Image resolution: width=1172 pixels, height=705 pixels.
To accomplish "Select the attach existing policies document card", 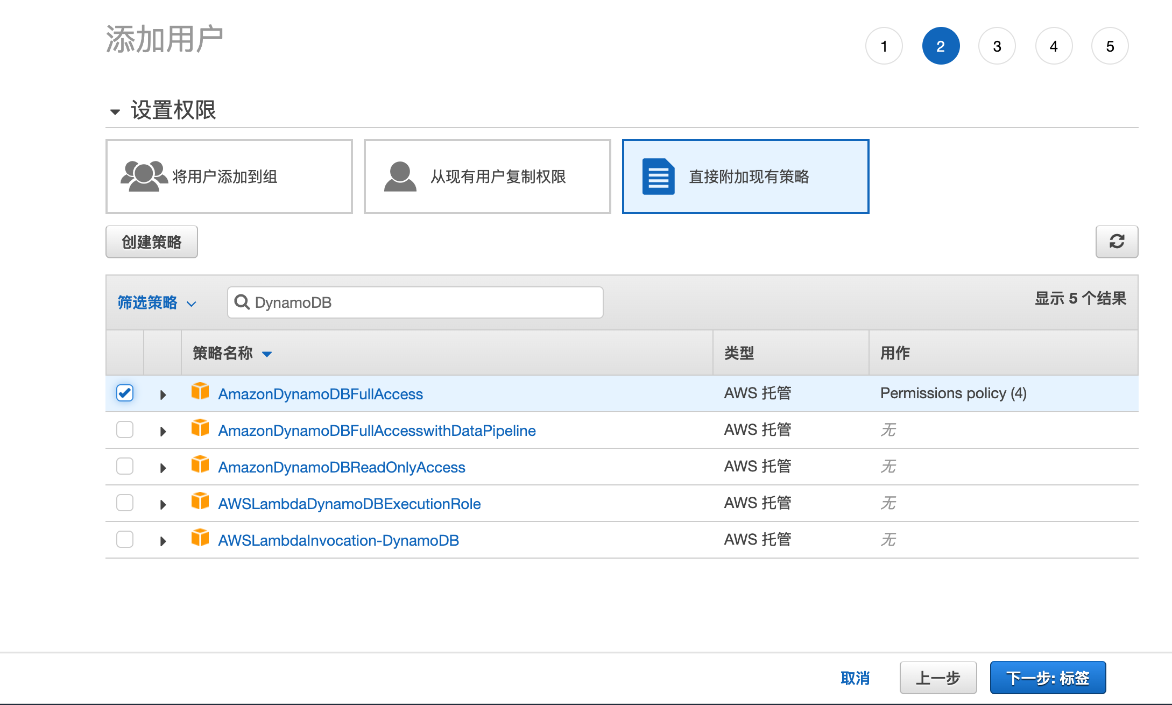I will point(745,177).
